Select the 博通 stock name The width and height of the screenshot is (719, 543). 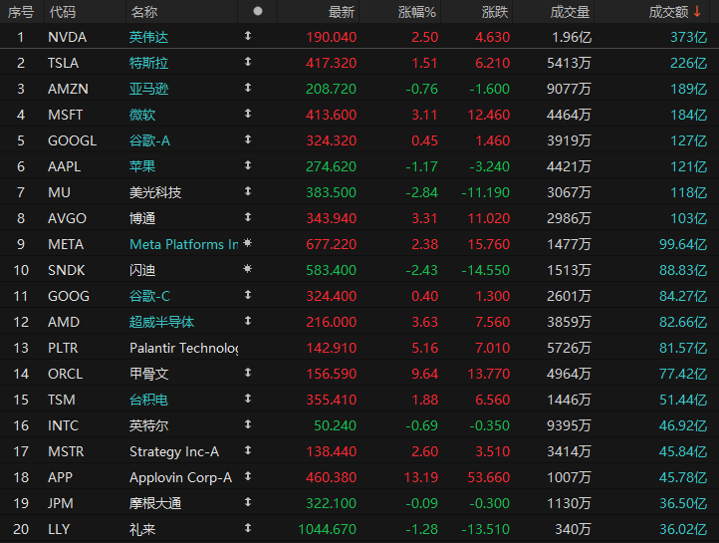coord(142,218)
